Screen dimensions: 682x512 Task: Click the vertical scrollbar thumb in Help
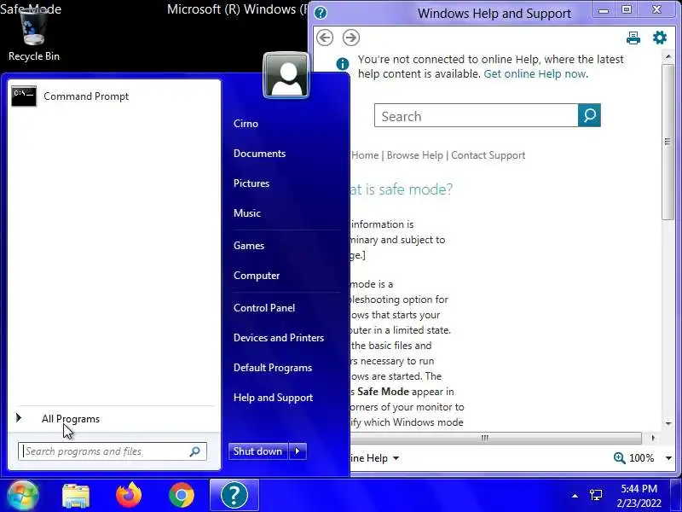[x=668, y=142]
